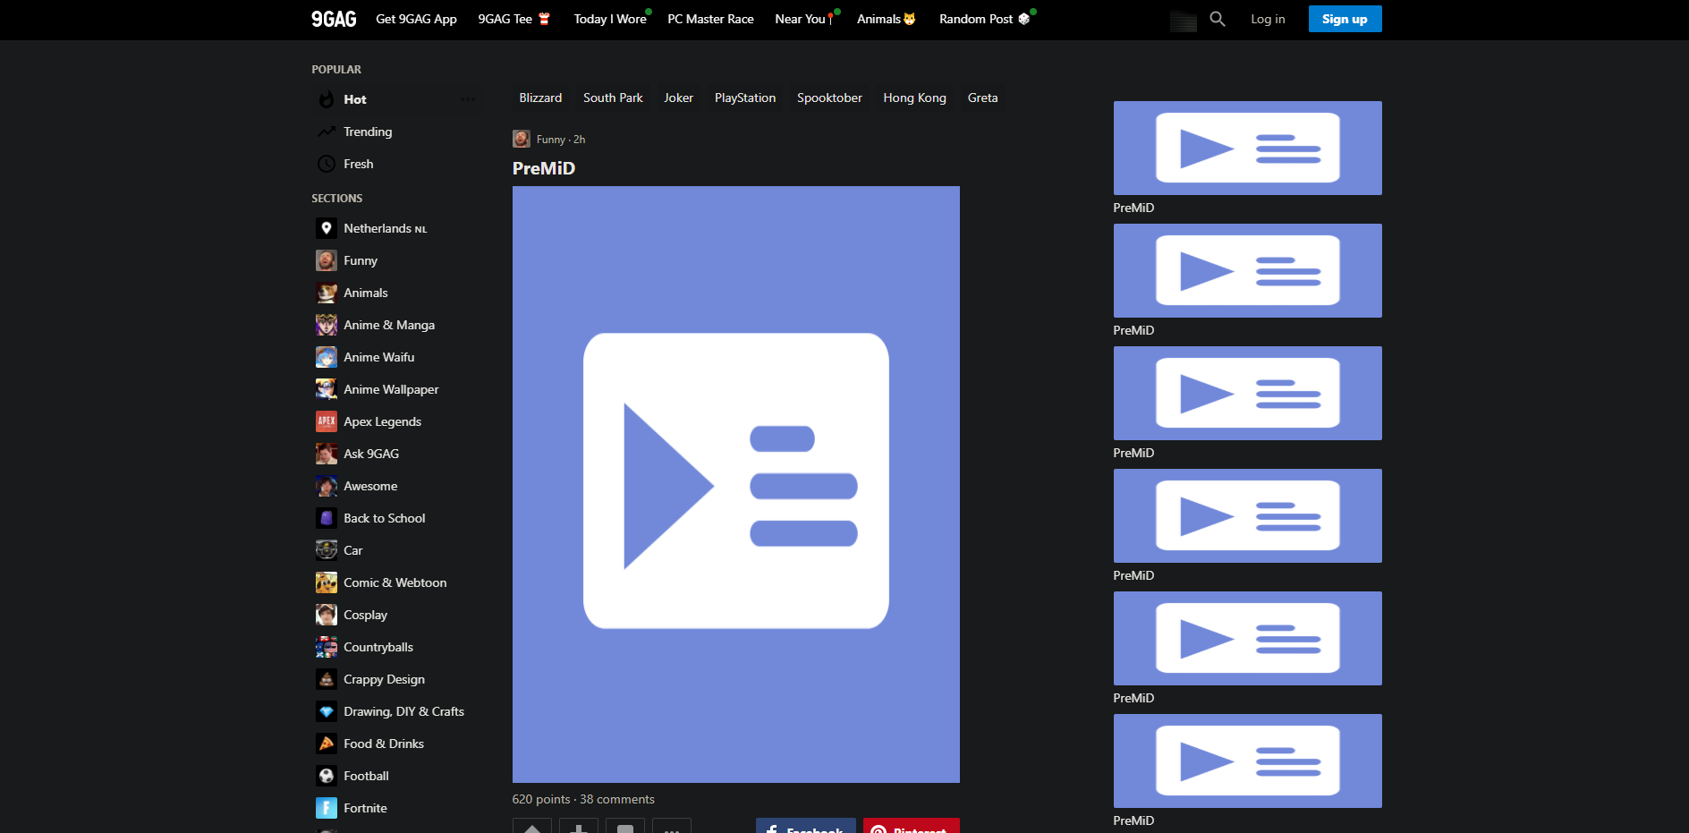Click the Anime & Manga section icon
This screenshot has height=833, width=1689.
point(327,325)
